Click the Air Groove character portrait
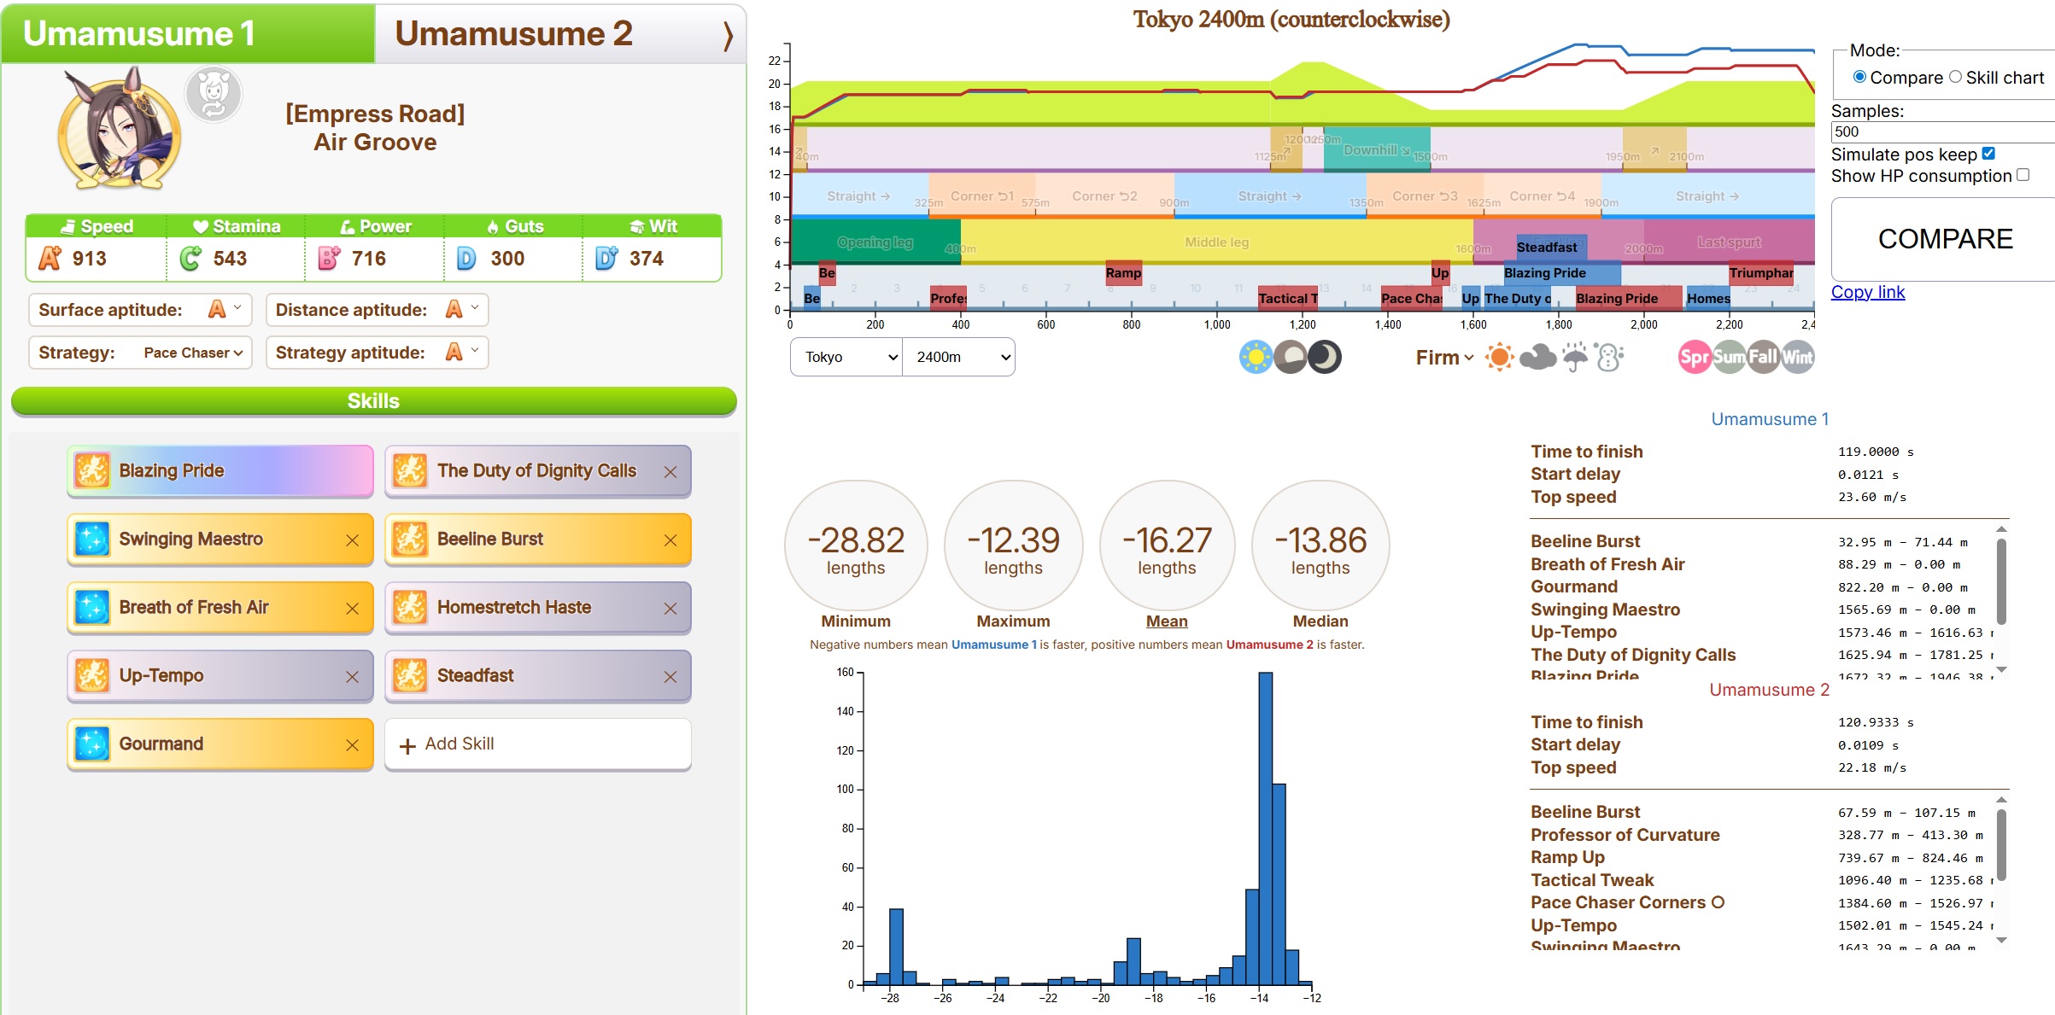Screen dimensions: 2055x1015 119,130
